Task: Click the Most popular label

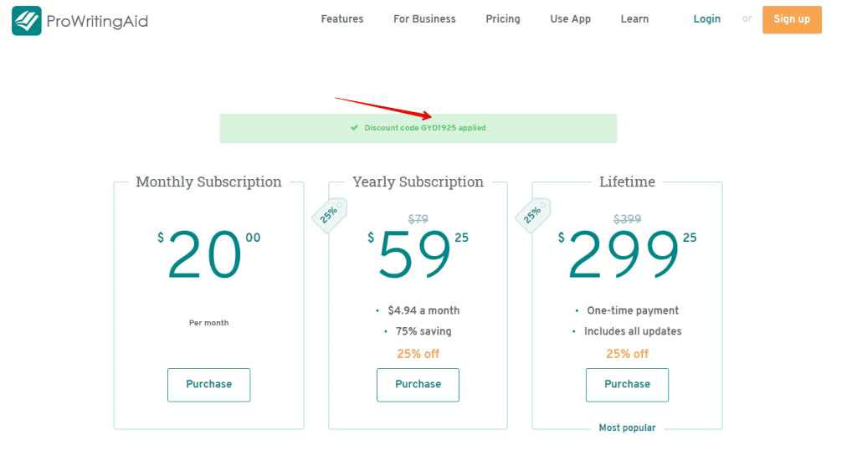Action: coord(627,427)
